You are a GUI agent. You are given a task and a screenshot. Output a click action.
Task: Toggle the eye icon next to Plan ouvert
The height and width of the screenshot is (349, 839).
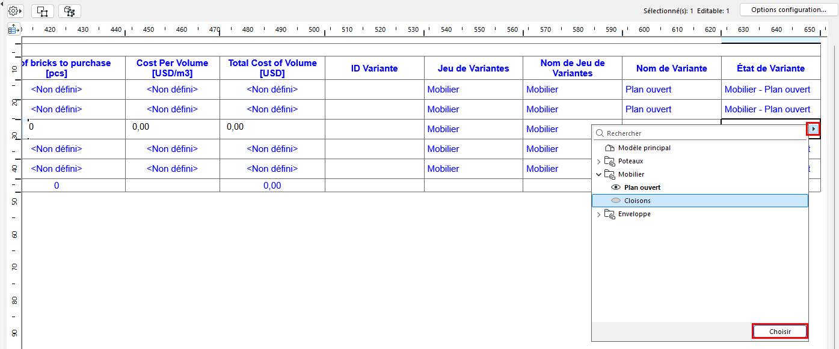tap(615, 187)
